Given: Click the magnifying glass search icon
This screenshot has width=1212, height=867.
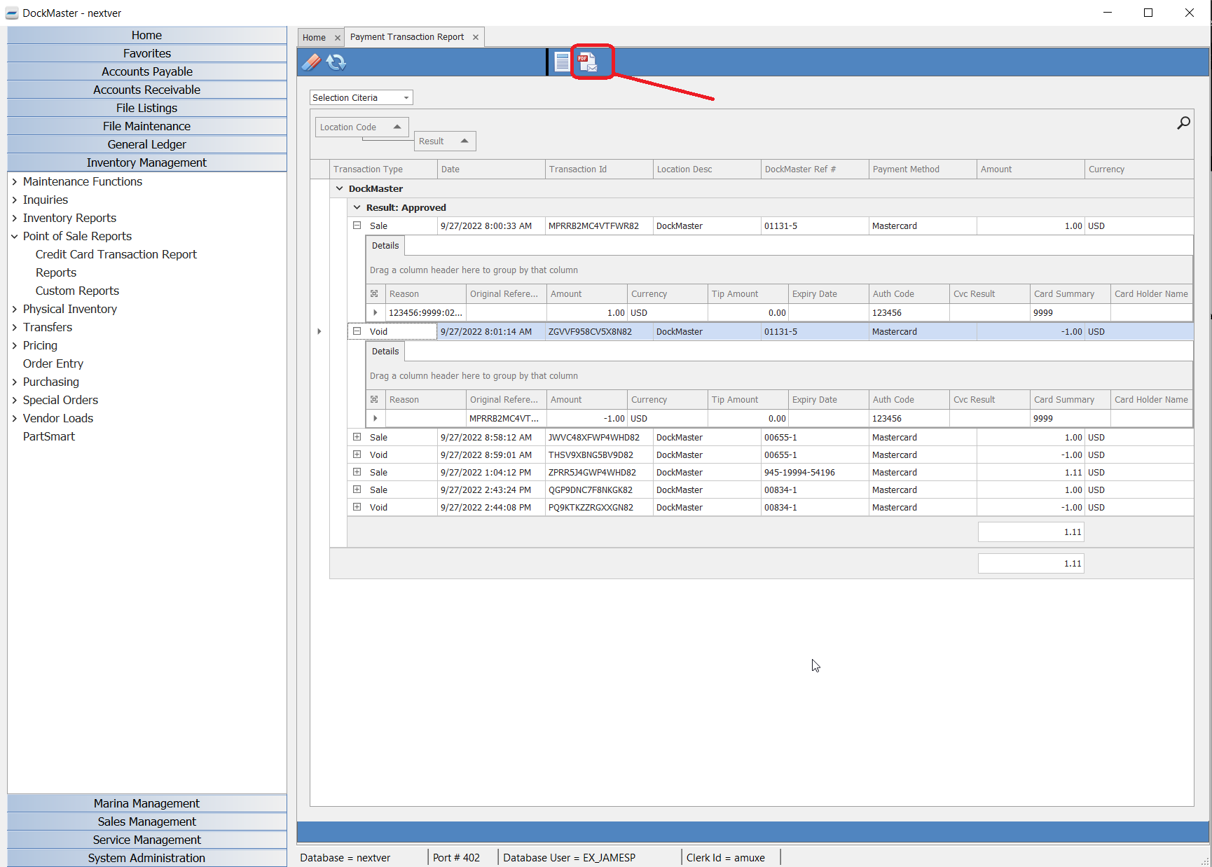Looking at the screenshot, I should [1183, 123].
